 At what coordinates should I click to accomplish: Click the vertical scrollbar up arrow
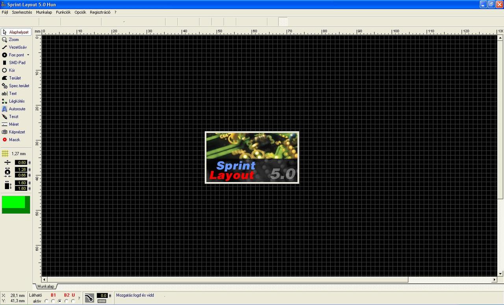click(500, 38)
